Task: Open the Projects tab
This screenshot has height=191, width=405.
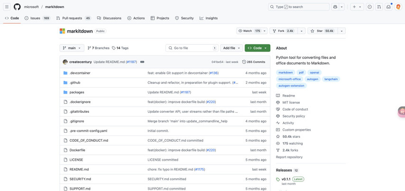Action: [160, 18]
